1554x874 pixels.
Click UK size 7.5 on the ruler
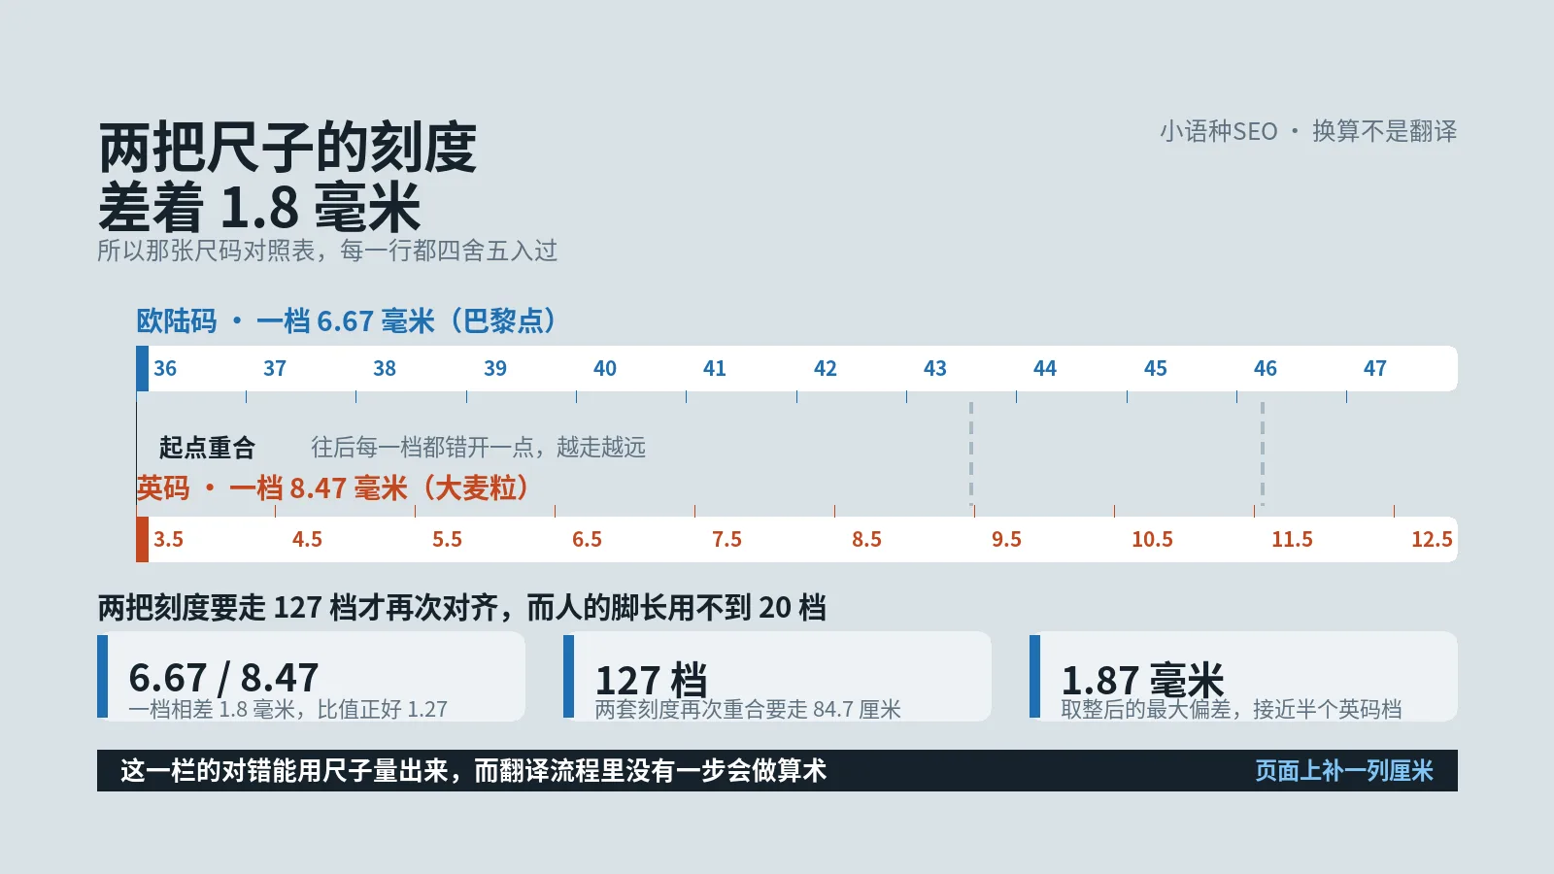726,540
